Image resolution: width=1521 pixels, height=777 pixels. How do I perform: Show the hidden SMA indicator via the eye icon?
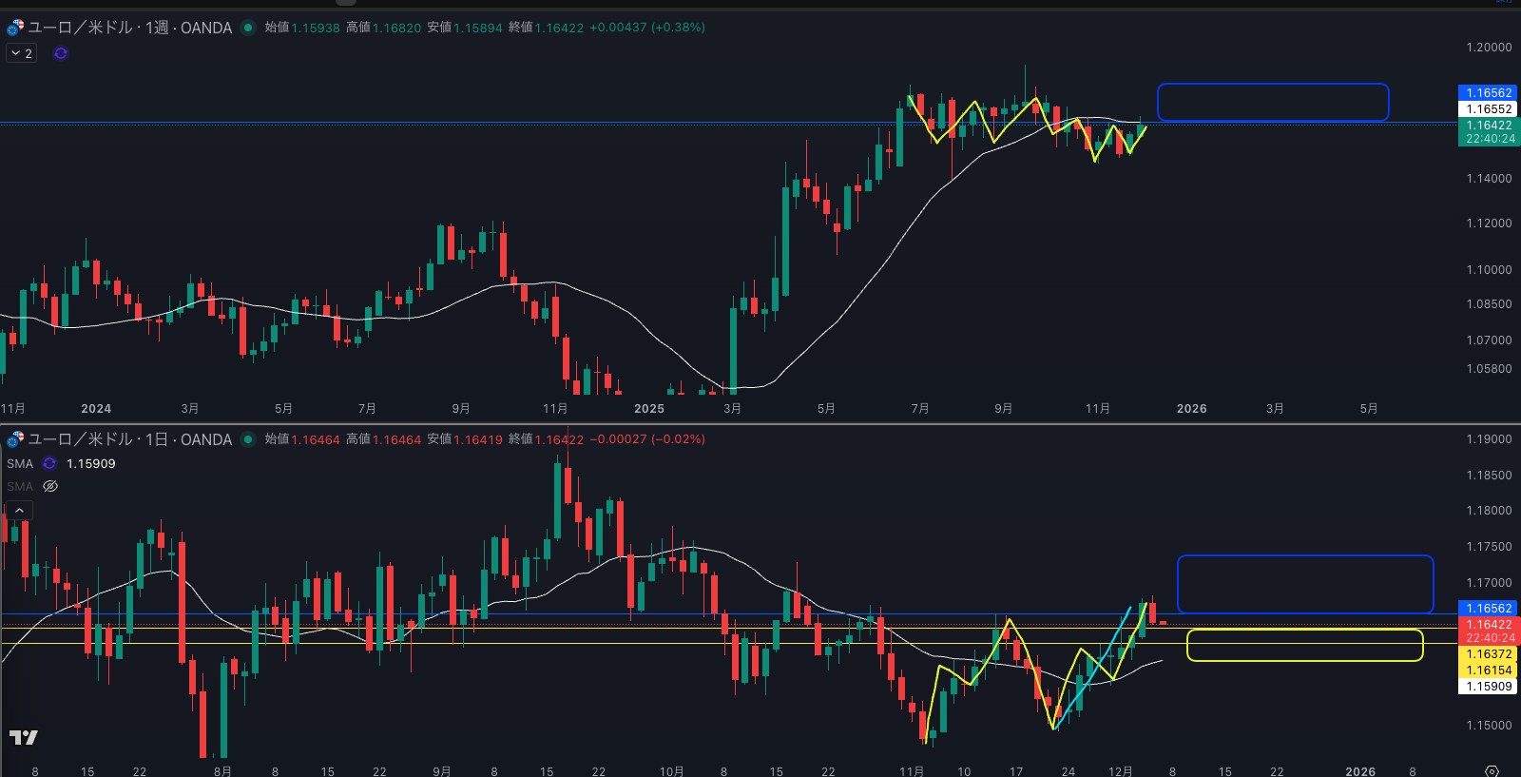[50, 486]
